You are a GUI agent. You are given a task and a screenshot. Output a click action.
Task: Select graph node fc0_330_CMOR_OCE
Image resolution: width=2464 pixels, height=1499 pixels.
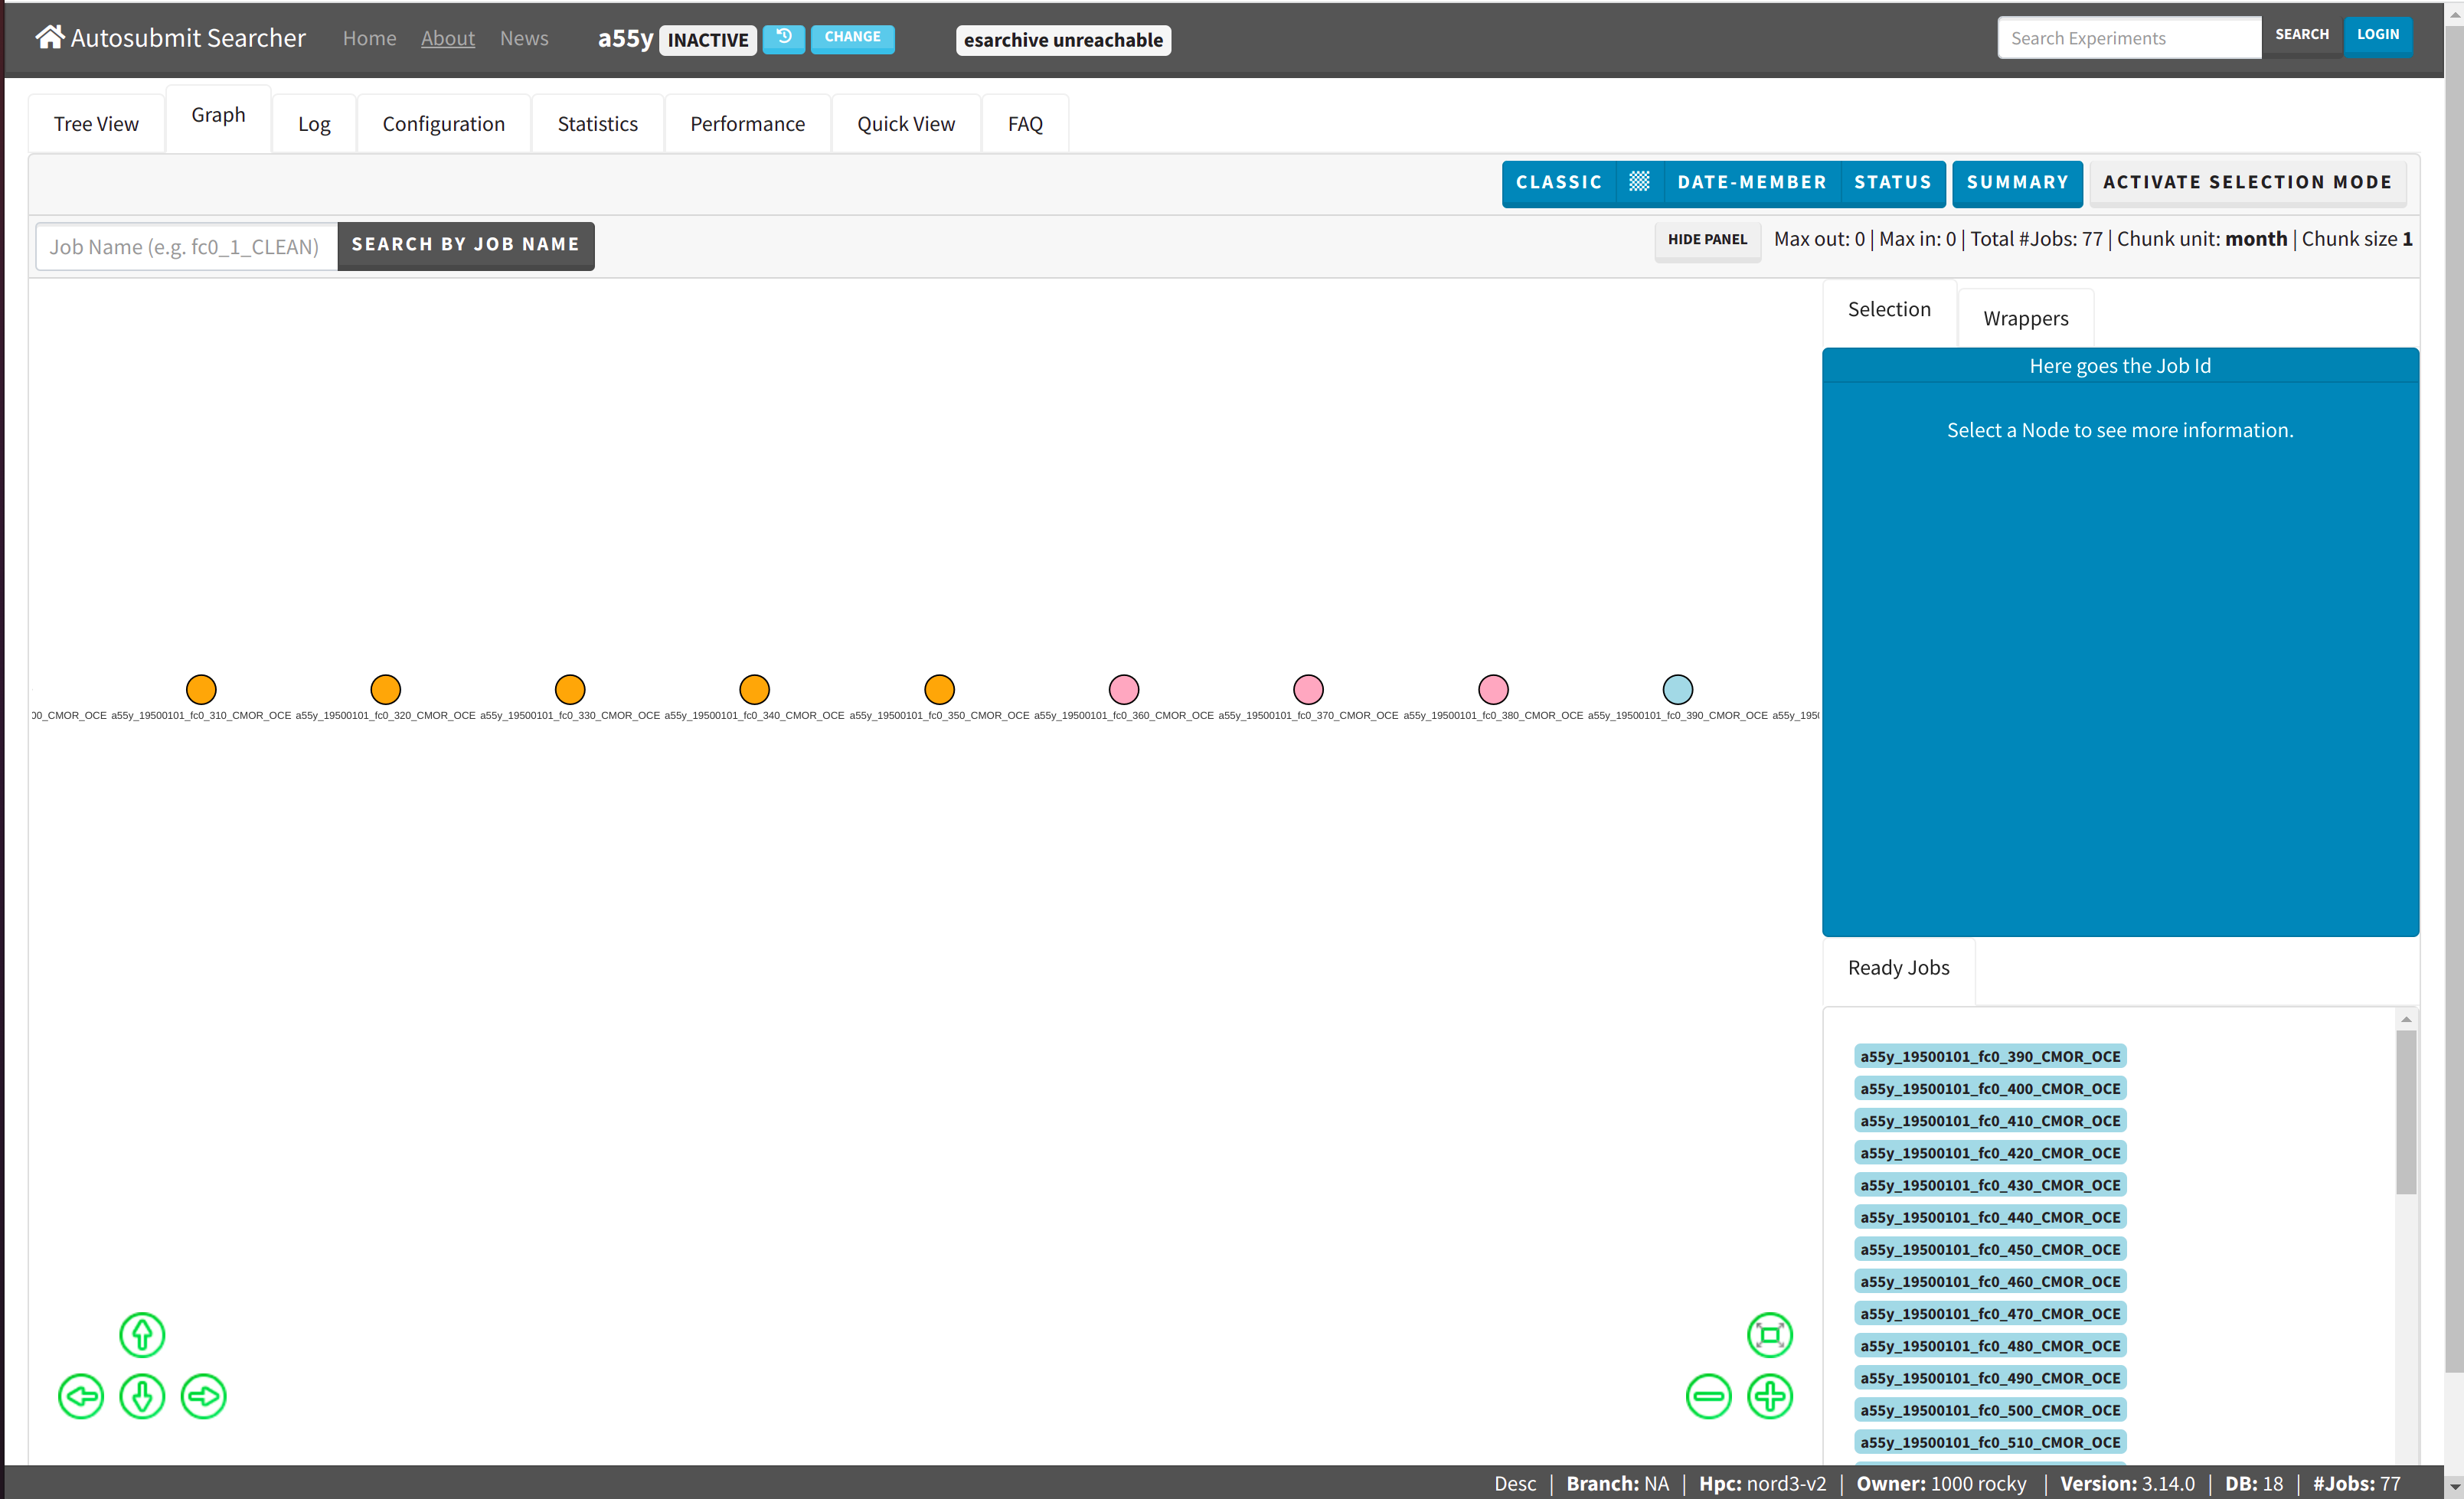[x=570, y=689]
